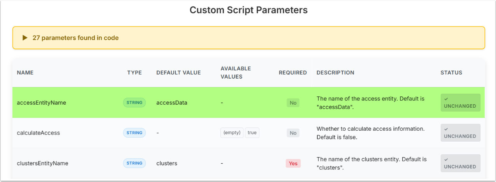The height and width of the screenshot is (182, 496).
Task: Click the calculateAccess parameter name
Action: coord(38,133)
